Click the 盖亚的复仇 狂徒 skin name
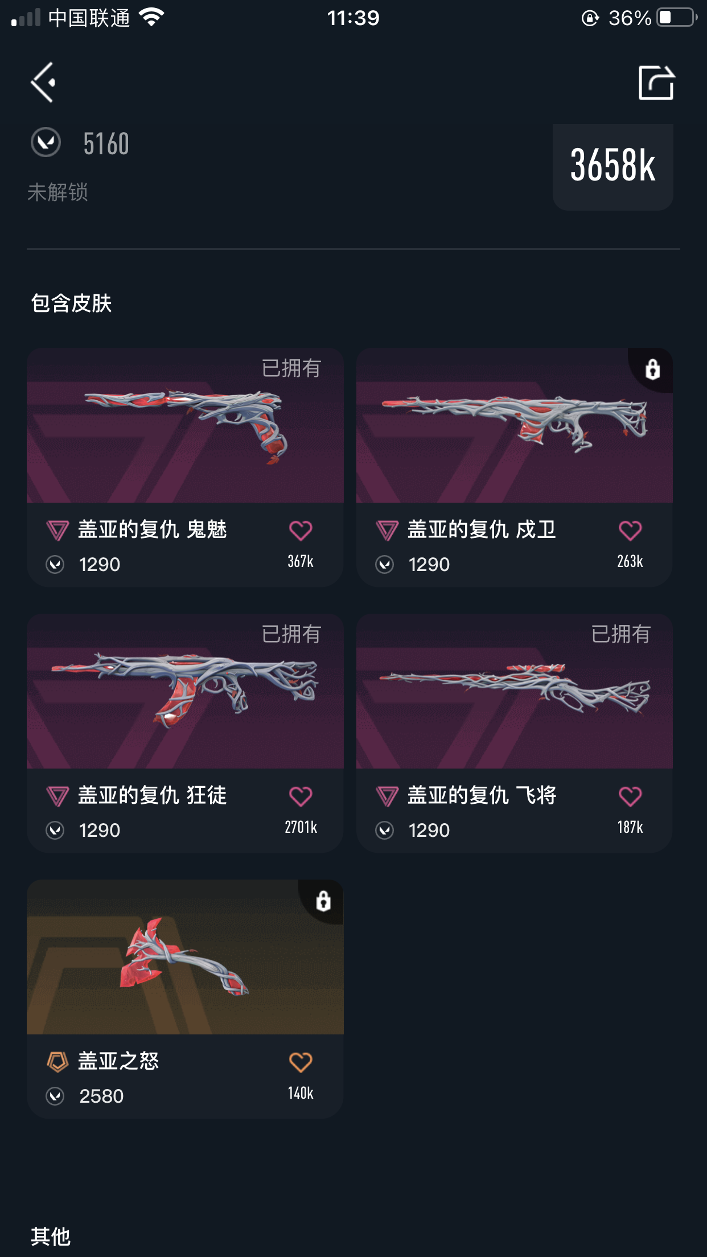The image size is (707, 1257). coord(152,795)
